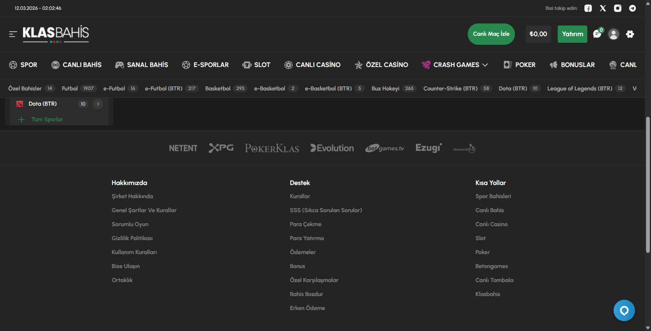Click the megaphone icon beside BONUSLAR
This screenshot has width=651, height=331.
coord(554,65)
